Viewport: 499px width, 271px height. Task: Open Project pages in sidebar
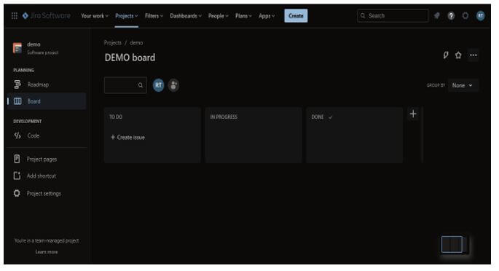[x=47, y=159]
